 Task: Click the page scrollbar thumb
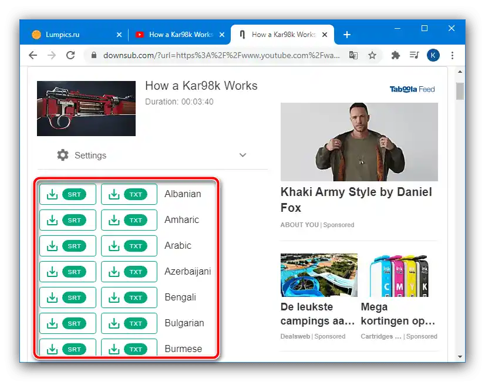pyautogui.click(x=460, y=91)
